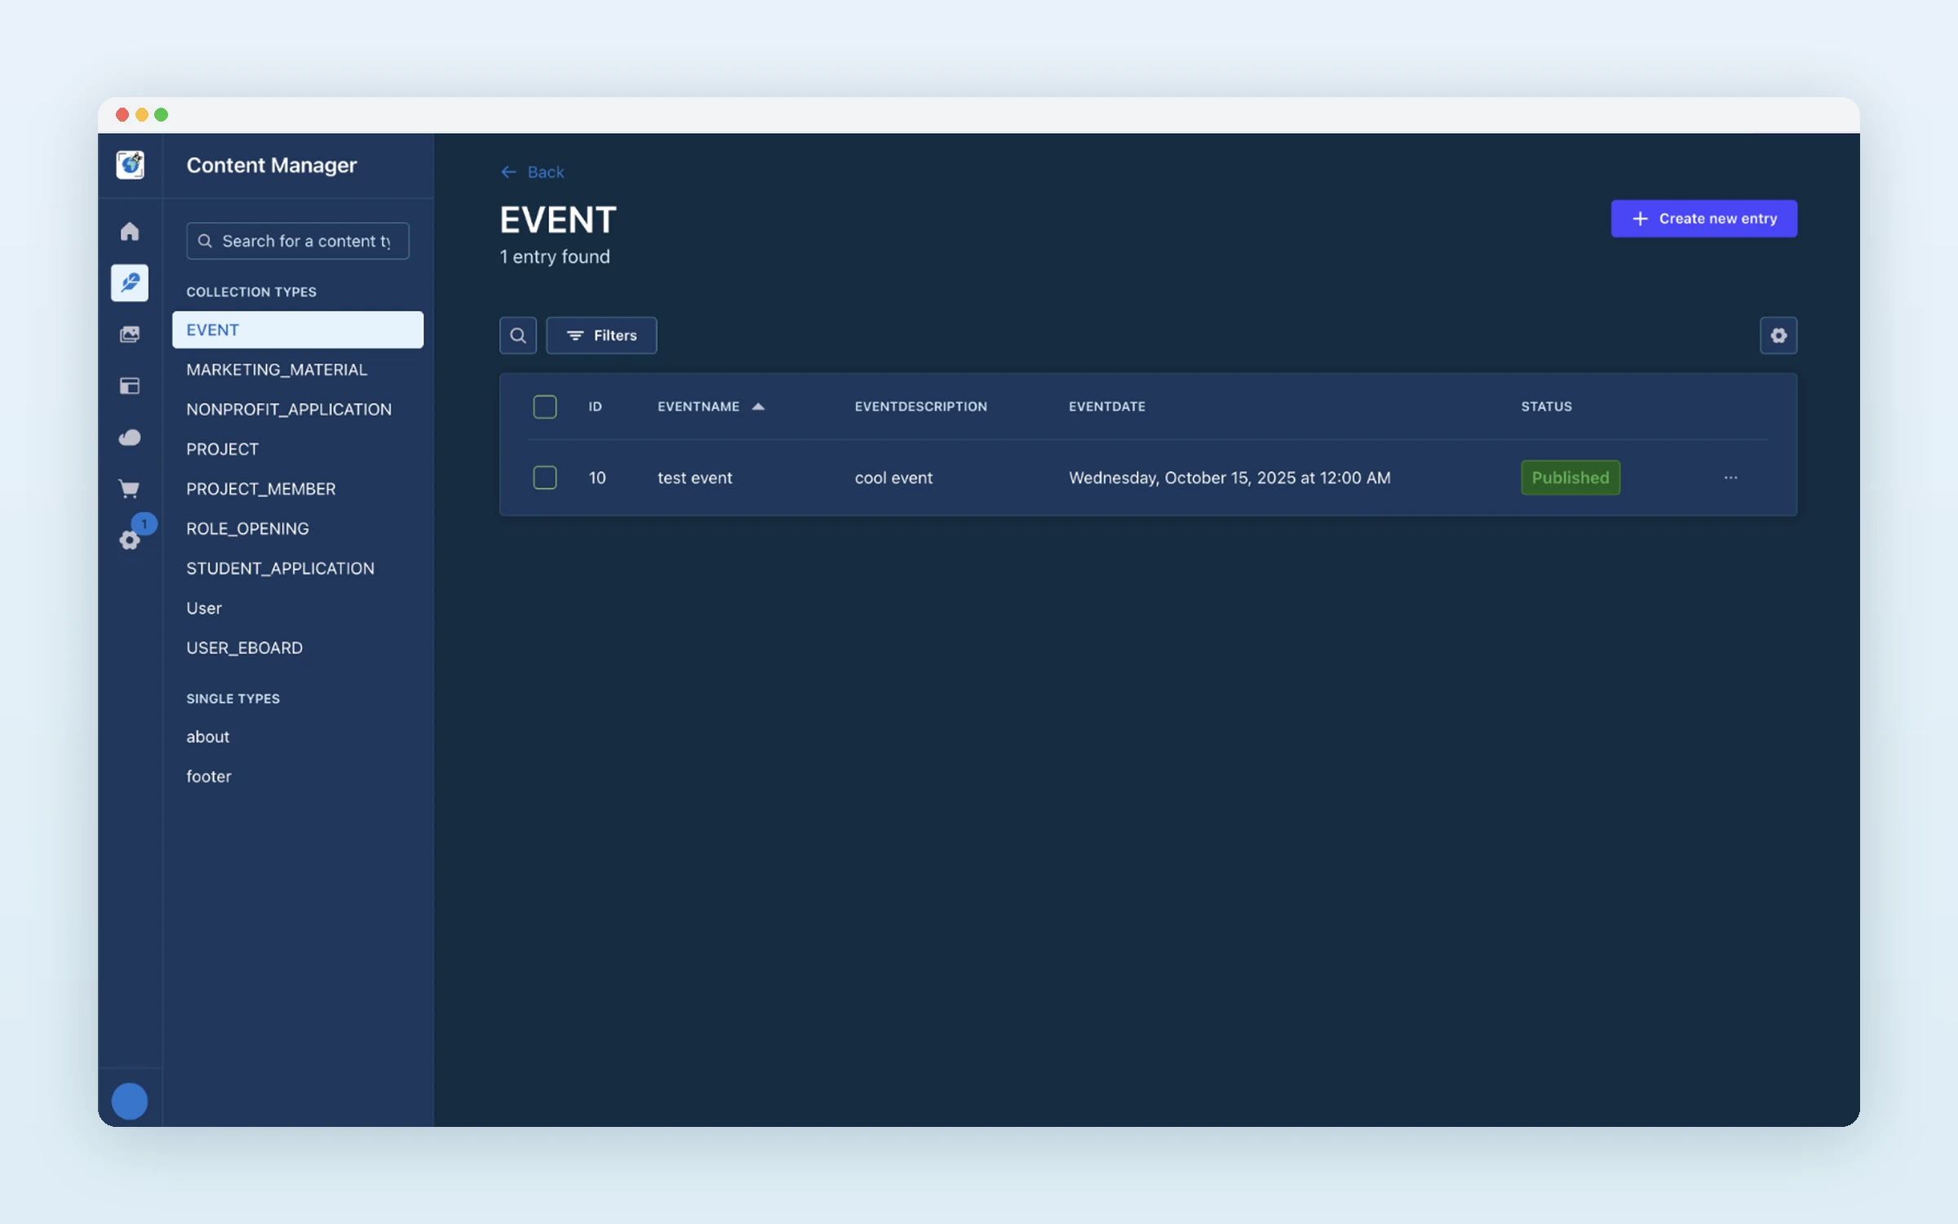Open the Filters dropdown
1958x1224 pixels.
[x=601, y=335]
